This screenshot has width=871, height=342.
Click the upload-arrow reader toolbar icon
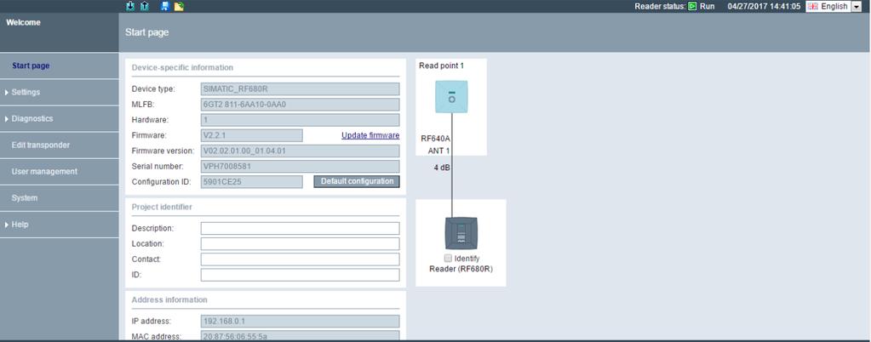[x=145, y=6]
